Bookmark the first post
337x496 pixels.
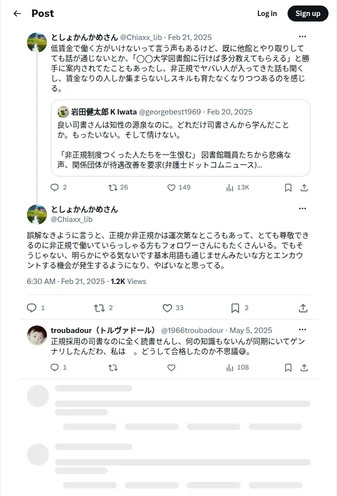[288, 187]
